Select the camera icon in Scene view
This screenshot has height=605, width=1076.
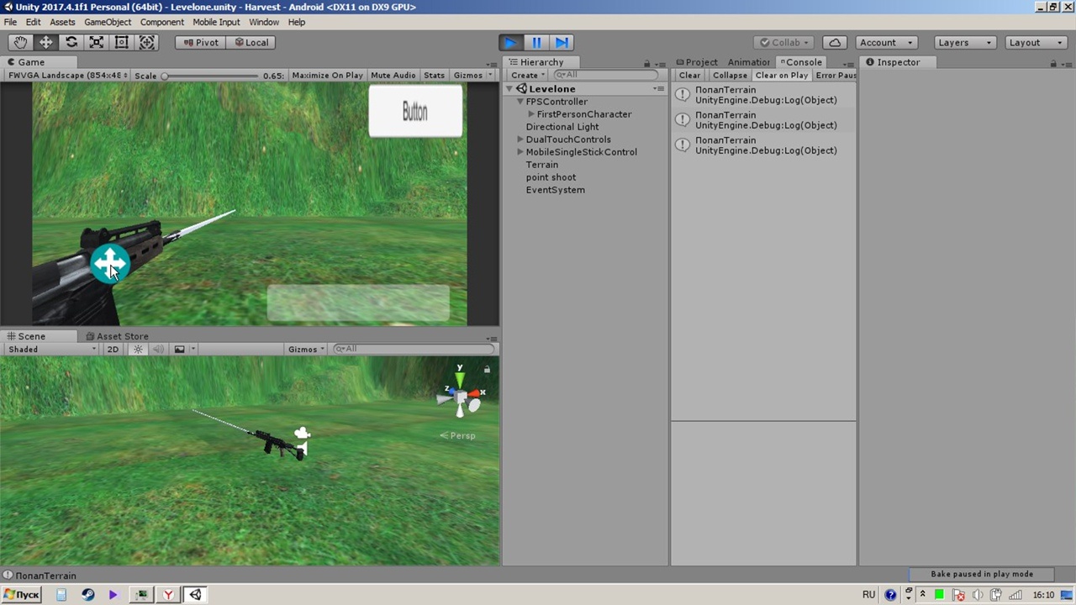click(302, 434)
